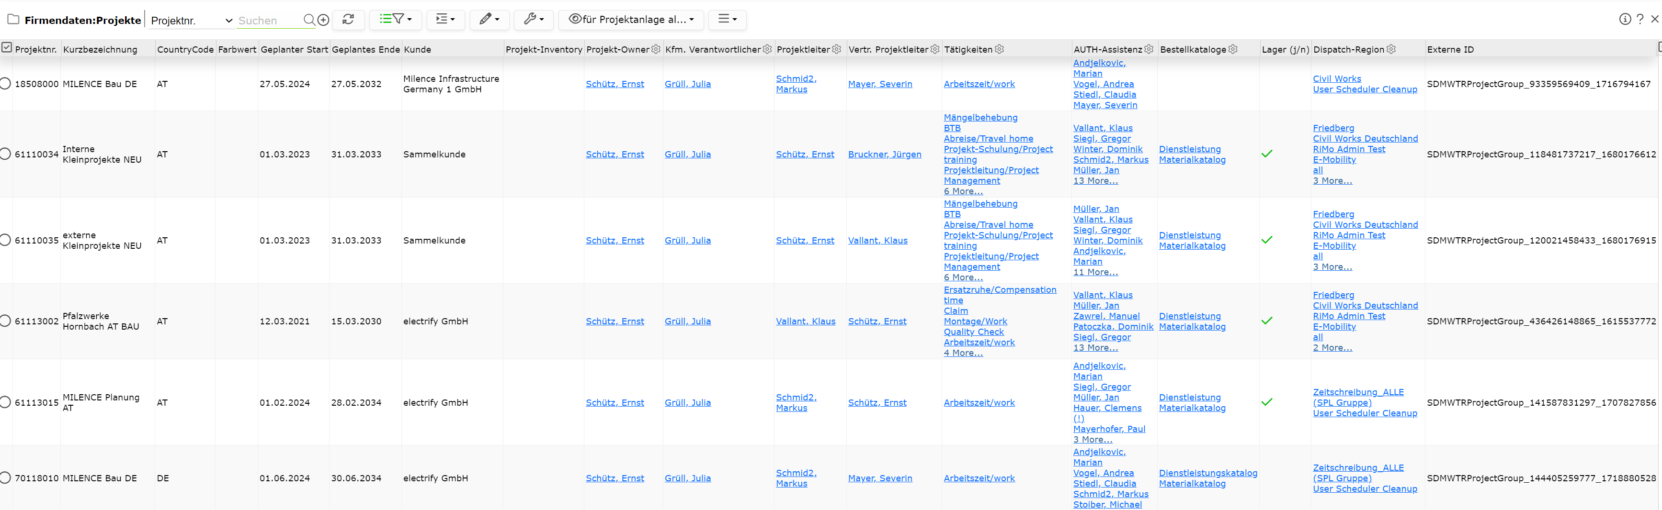Screen dimensions: 1662x510
Task: Select row radio for project 18508000
Action: 5,84
